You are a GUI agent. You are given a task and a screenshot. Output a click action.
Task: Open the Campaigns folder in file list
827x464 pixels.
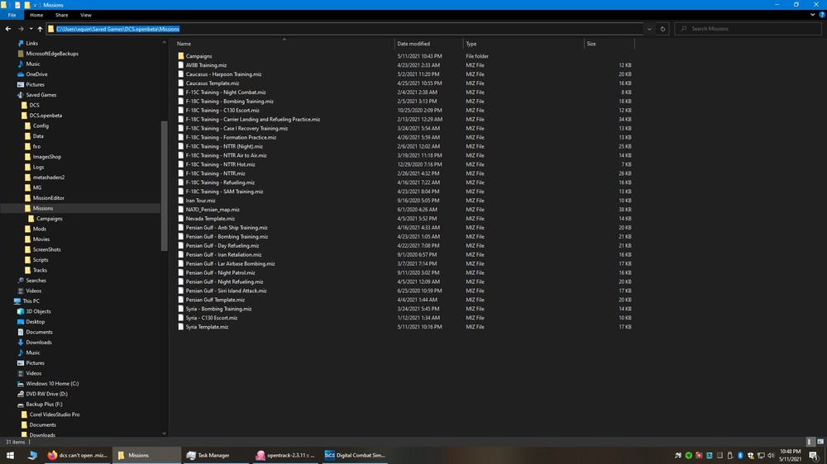pyautogui.click(x=198, y=56)
